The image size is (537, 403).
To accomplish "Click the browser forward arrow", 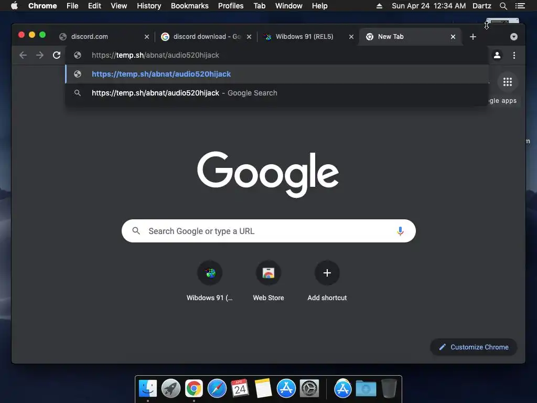I will coord(40,55).
